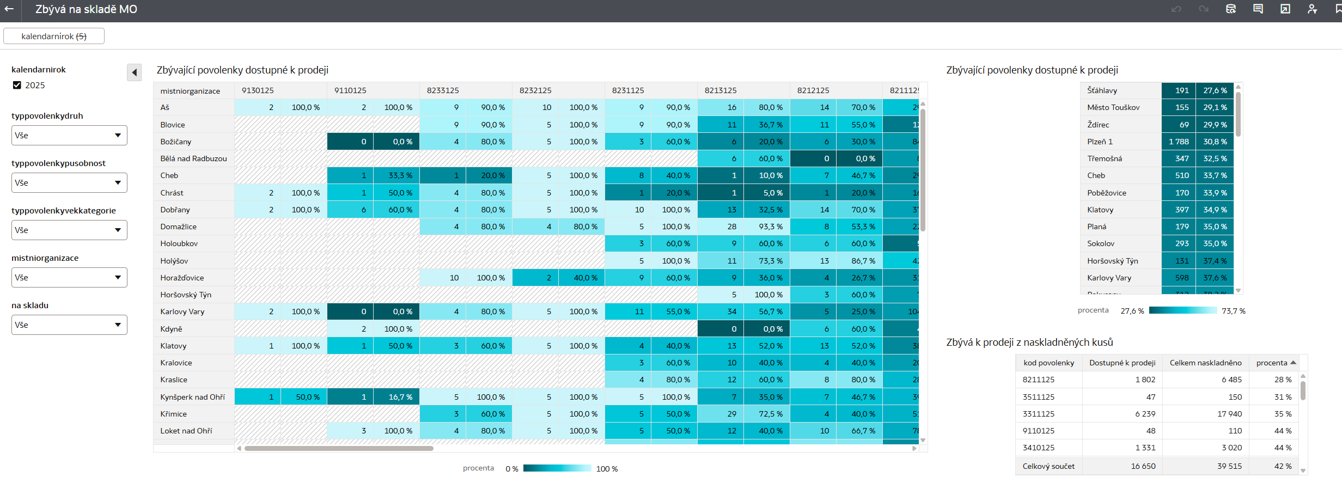Uncheck the 2025 kalendarnirok checkbox
The width and height of the screenshot is (1342, 483).
pos(17,85)
